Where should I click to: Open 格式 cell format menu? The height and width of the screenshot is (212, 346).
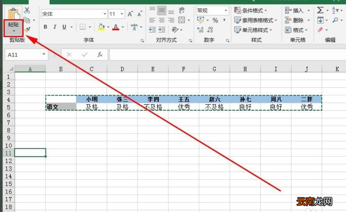click(296, 30)
